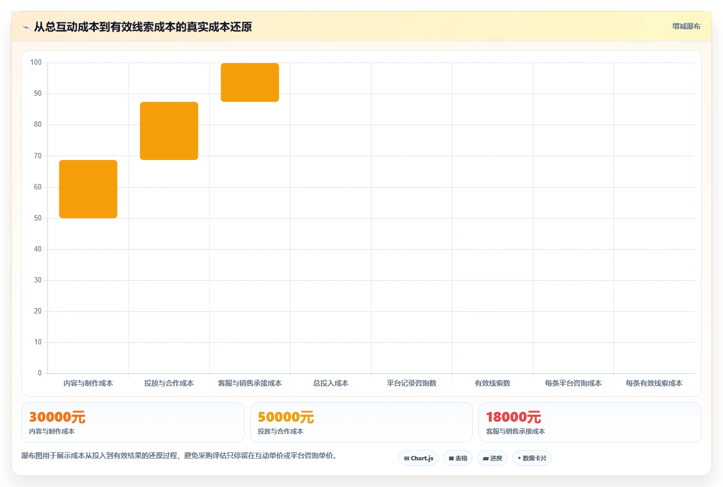
Task: Click the Chart.js tag chip
Action: click(418, 458)
